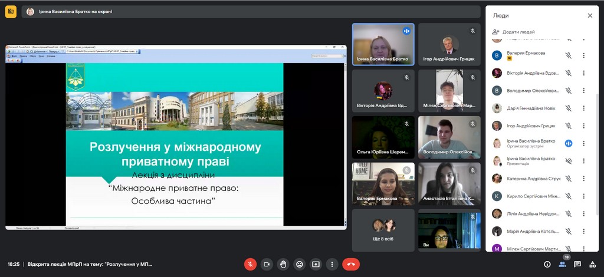The width and height of the screenshot is (604, 277).
Task: Close the Люди side panel
Action: [590, 16]
